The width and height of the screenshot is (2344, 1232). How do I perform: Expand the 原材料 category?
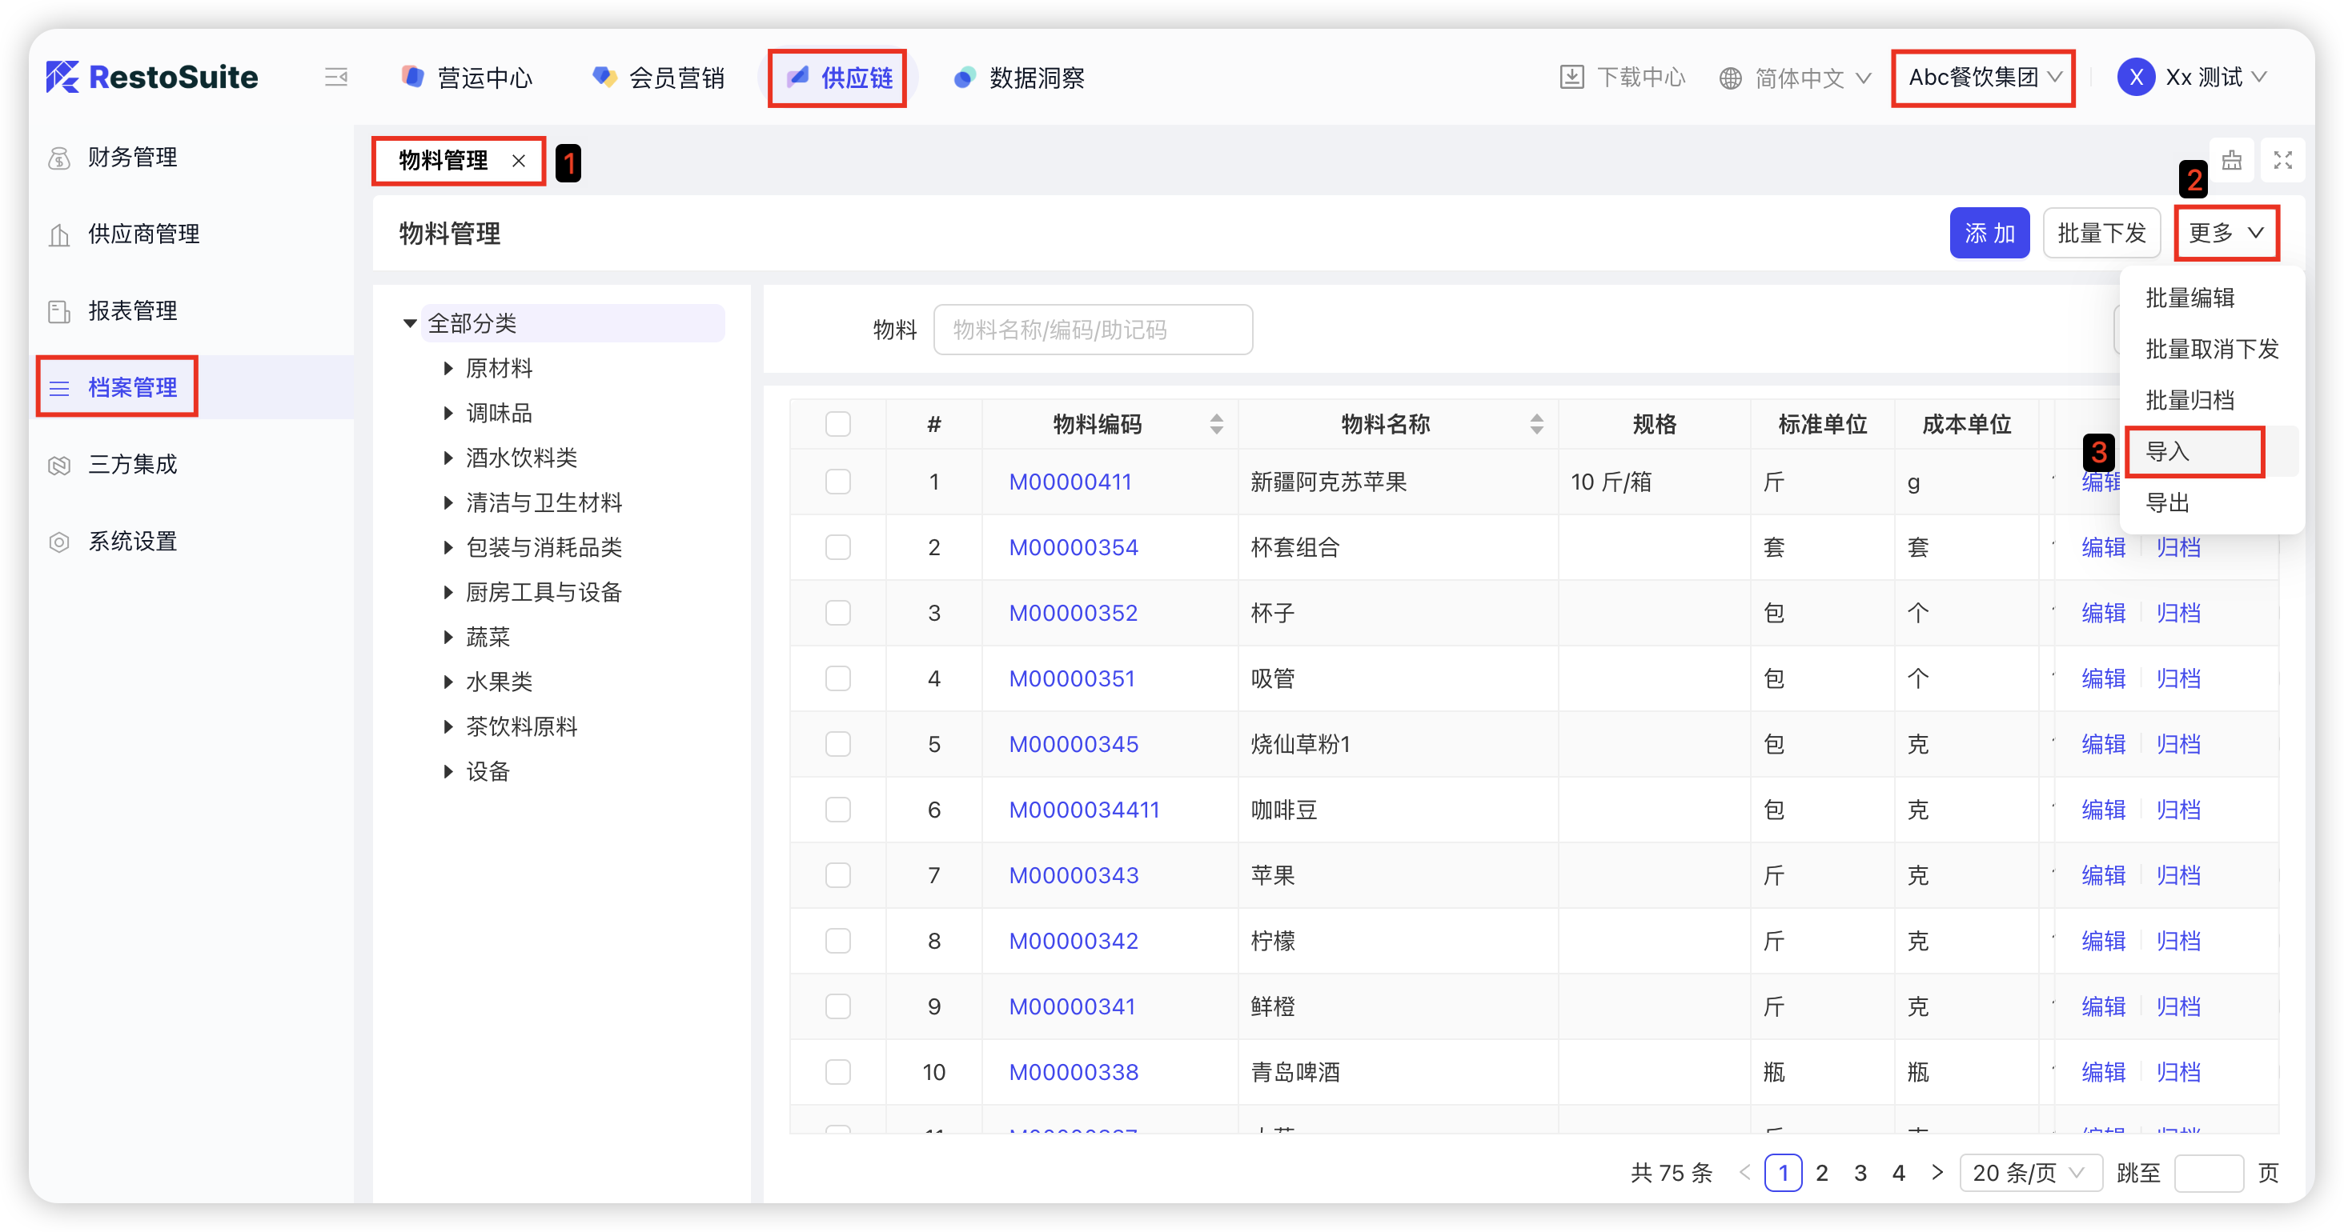click(448, 368)
